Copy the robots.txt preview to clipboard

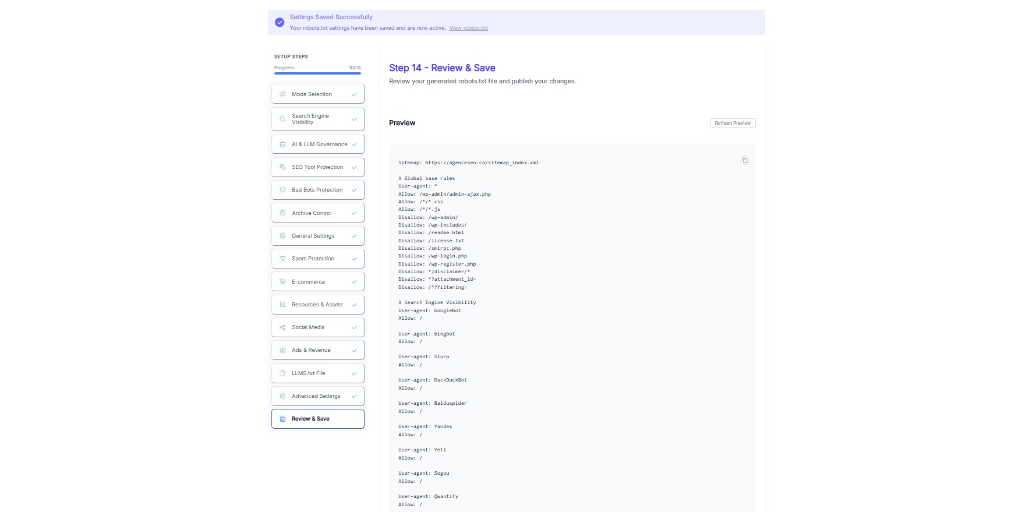744,160
